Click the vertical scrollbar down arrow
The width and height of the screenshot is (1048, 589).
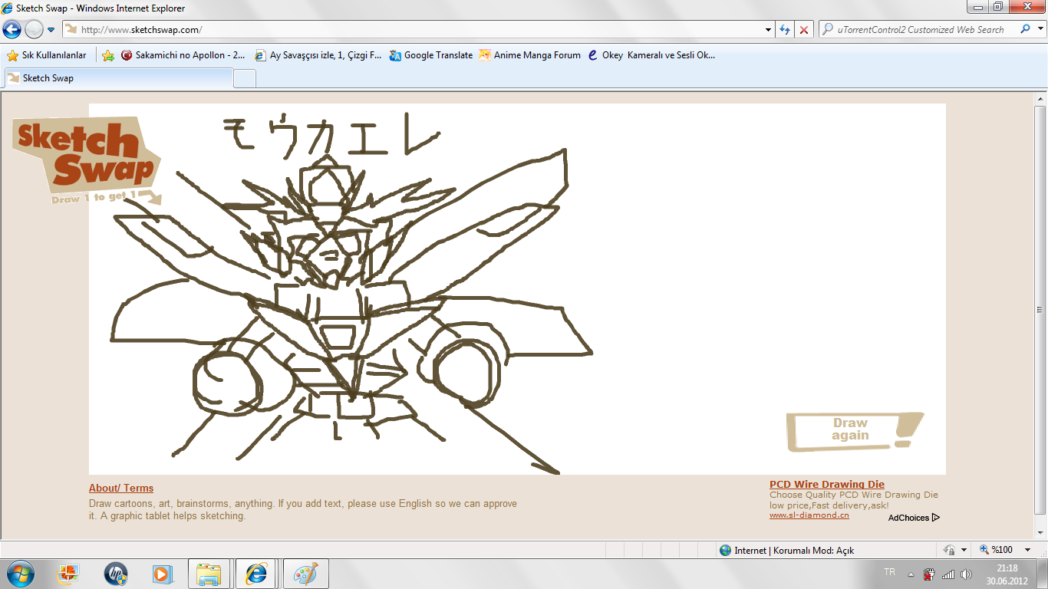pyautogui.click(x=1040, y=531)
